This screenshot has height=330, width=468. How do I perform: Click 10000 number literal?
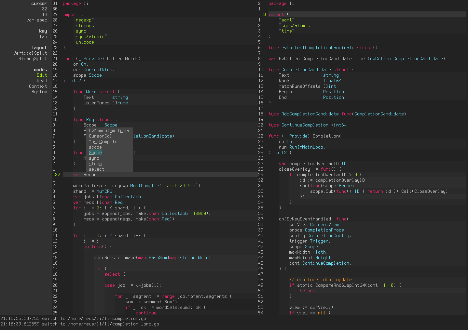pyautogui.click(x=200, y=213)
